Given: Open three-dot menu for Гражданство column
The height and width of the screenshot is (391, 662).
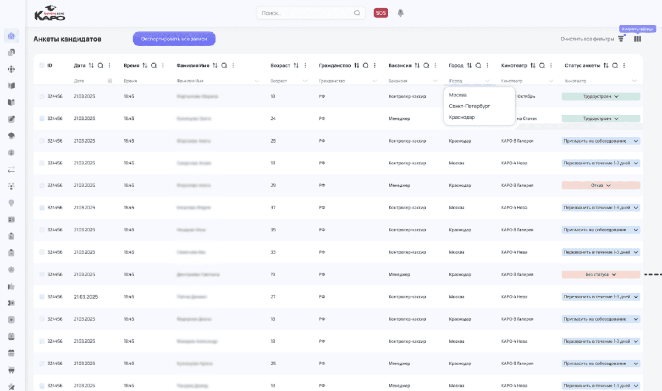Looking at the screenshot, I should [x=375, y=66].
